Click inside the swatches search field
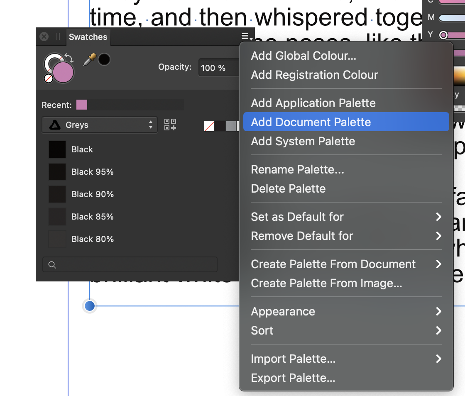Screen dimensions: 465x396 coord(125,264)
